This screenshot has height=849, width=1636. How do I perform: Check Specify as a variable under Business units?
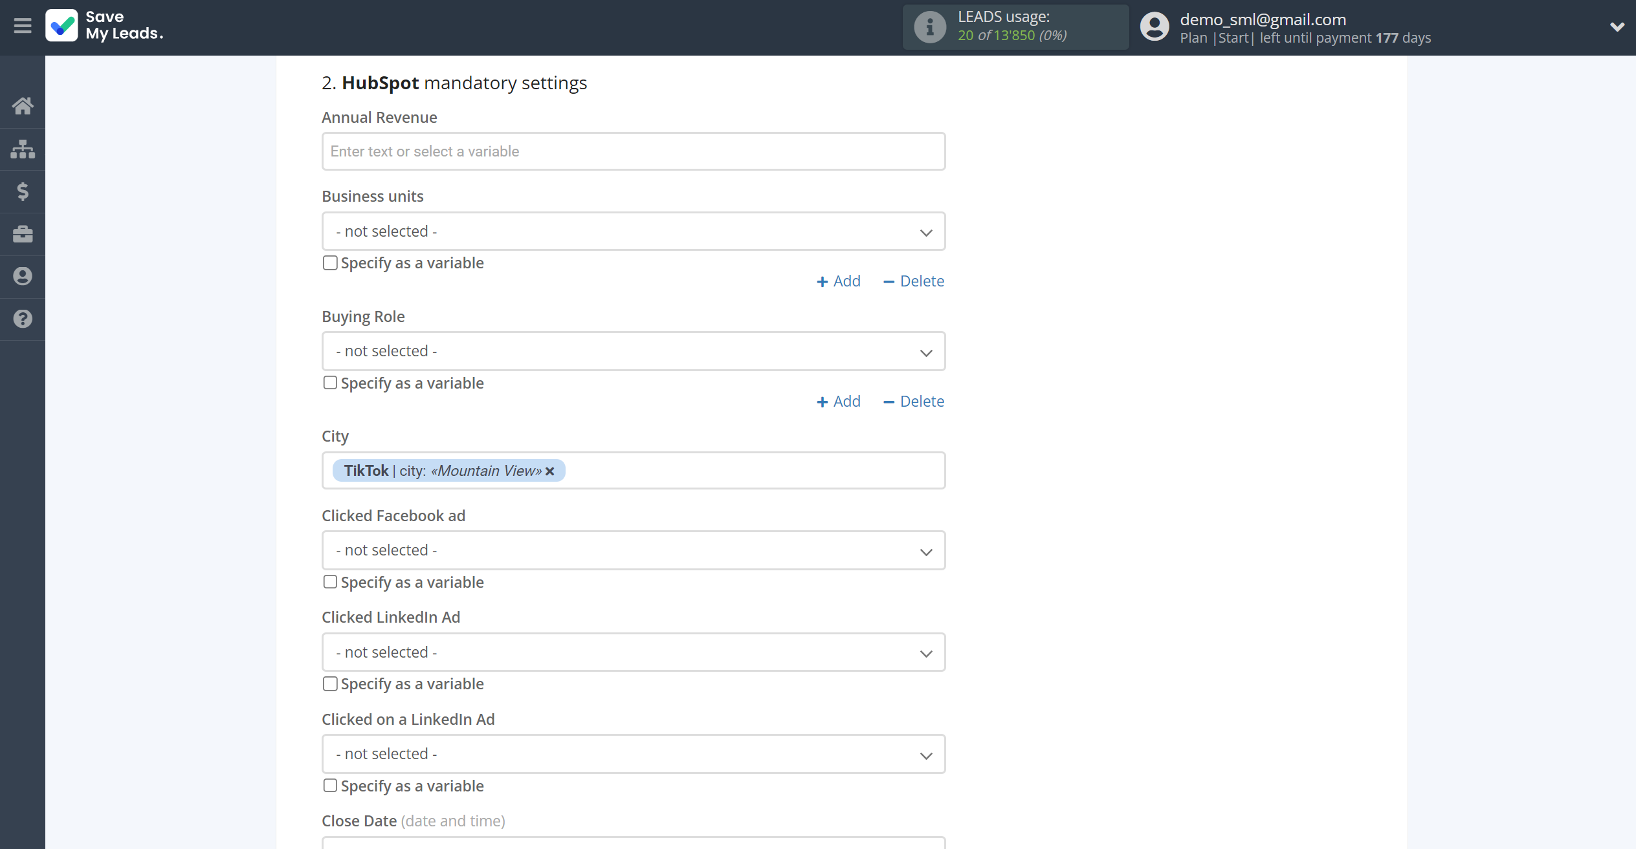pyautogui.click(x=330, y=263)
